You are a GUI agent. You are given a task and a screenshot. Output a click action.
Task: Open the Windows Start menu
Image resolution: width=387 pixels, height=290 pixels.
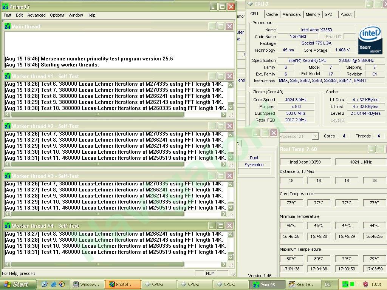click(18, 284)
